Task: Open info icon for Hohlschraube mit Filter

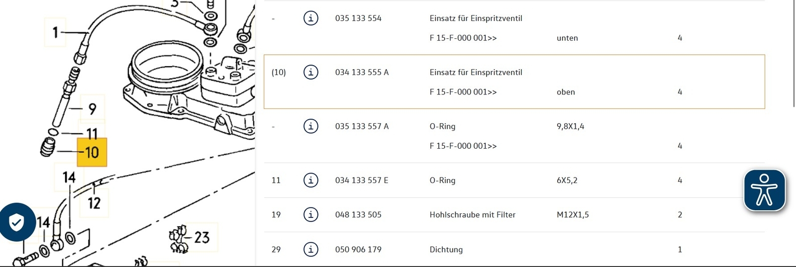Action: pos(311,214)
